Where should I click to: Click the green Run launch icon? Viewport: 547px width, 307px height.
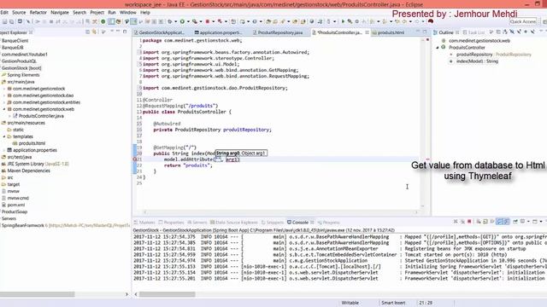click(182, 21)
